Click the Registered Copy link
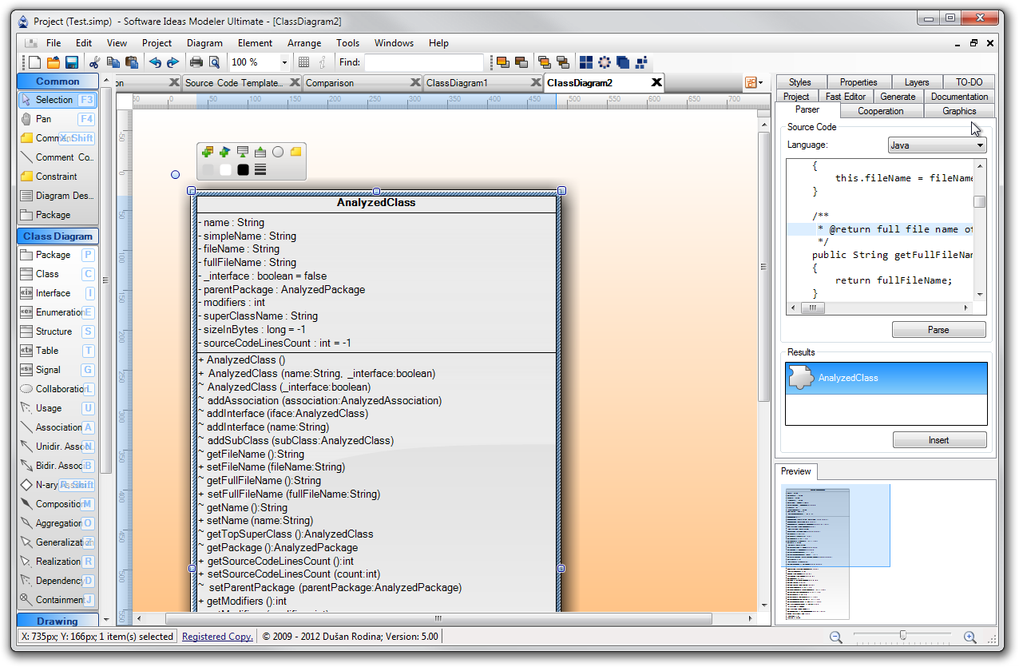The width and height of the screenshot is (1019, 667). pyautogui.click(x=217, y=637)
